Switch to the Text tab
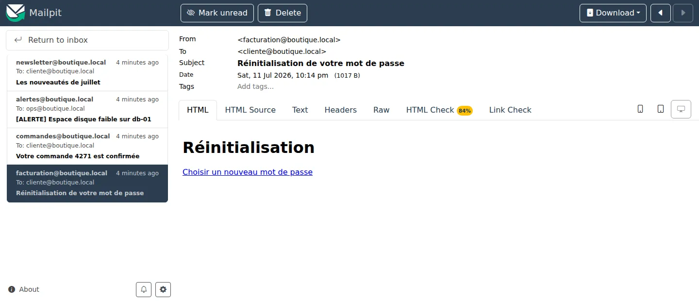Image resolution: width=699 pixels, height=301 pixels. point(300,110)
